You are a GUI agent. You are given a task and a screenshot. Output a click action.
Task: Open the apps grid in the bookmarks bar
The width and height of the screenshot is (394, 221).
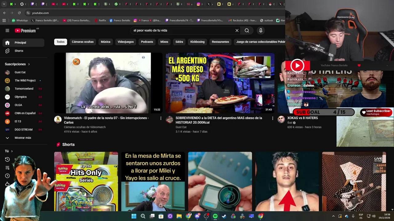tap(4, 21)
